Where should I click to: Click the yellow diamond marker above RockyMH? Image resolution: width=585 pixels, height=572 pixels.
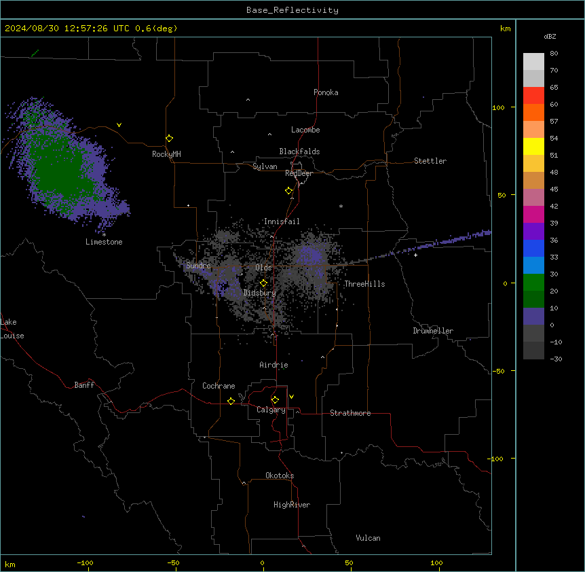tap(169, 139)
